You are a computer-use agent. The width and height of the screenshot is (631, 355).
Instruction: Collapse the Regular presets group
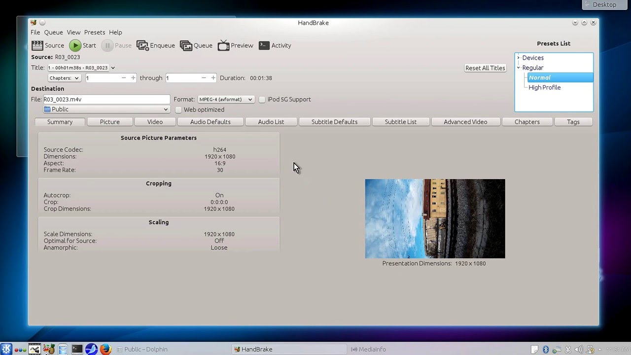(518, 68)
